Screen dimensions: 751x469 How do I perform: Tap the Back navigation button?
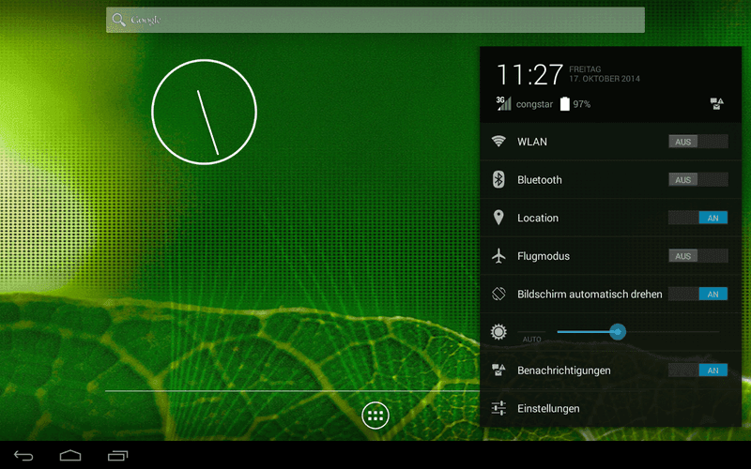[23, 456]
